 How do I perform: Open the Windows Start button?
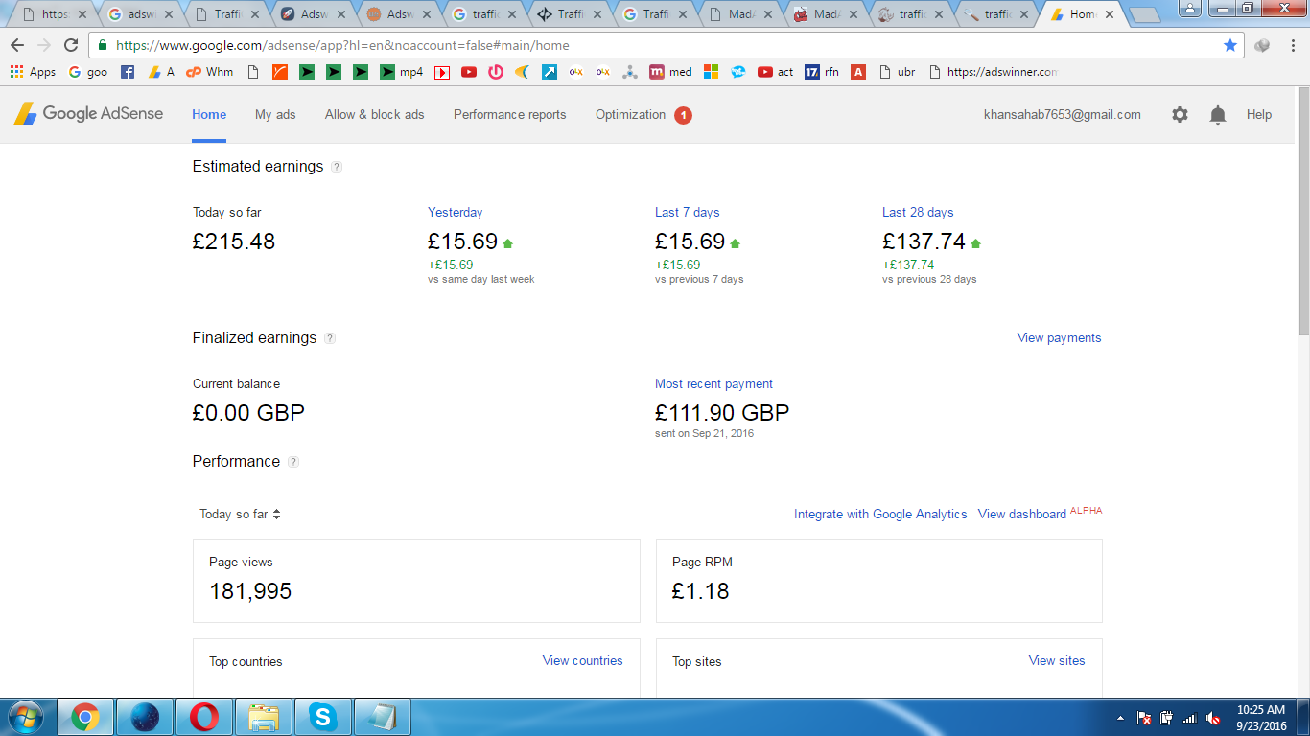pos(26,717)
